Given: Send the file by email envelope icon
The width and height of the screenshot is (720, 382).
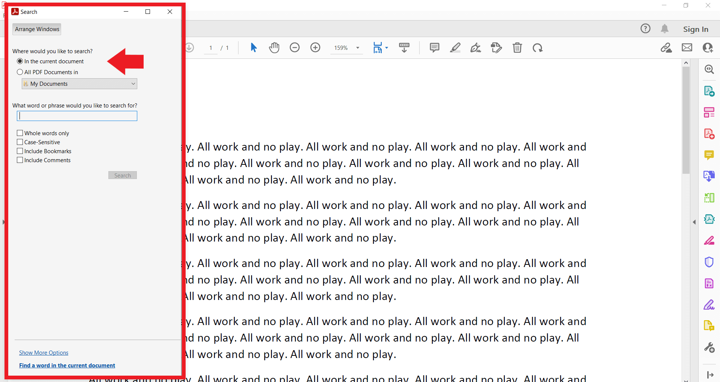Looking at the screenshot, I should tap(687, 48).
